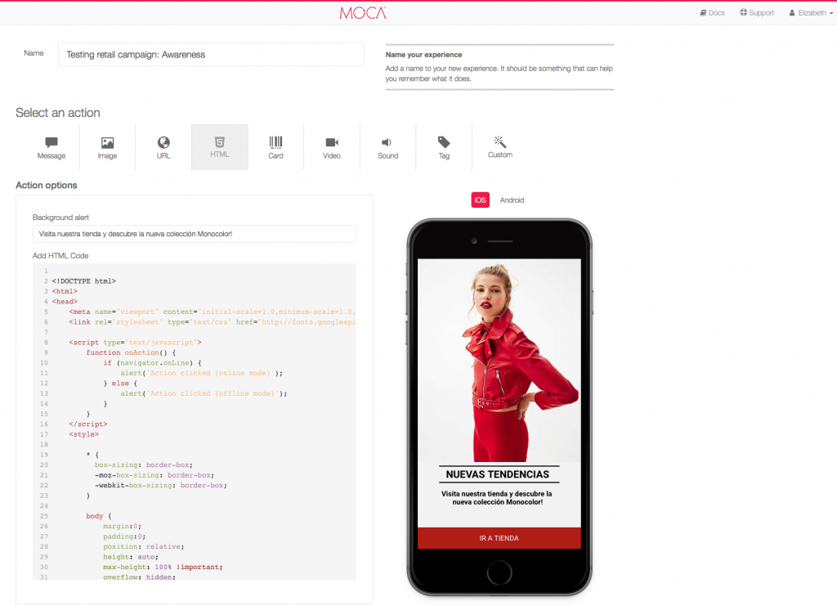
Task: Click the 'Visita nuestra tienda' preview caption
Action: pyautogui.click(x=497, y=497)
